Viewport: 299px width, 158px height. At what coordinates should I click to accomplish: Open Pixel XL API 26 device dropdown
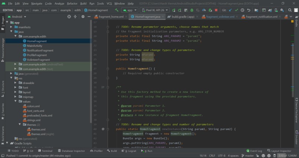click(154, 10)
